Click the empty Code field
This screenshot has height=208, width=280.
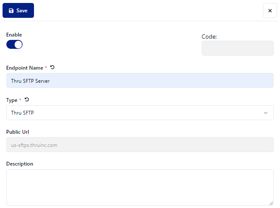(x=237, y=48)
